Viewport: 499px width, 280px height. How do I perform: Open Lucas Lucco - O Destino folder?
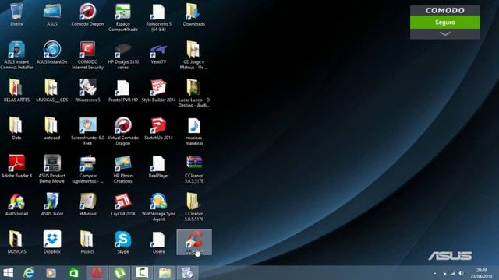point(194,93)
